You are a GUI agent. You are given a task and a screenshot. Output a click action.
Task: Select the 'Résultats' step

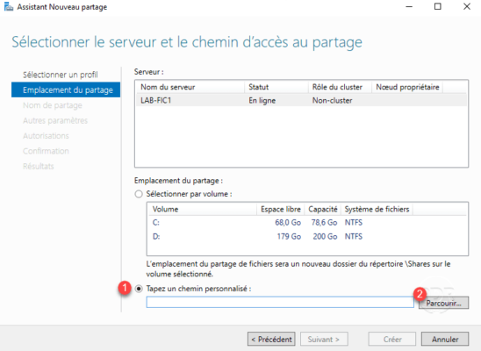[39, 167]
